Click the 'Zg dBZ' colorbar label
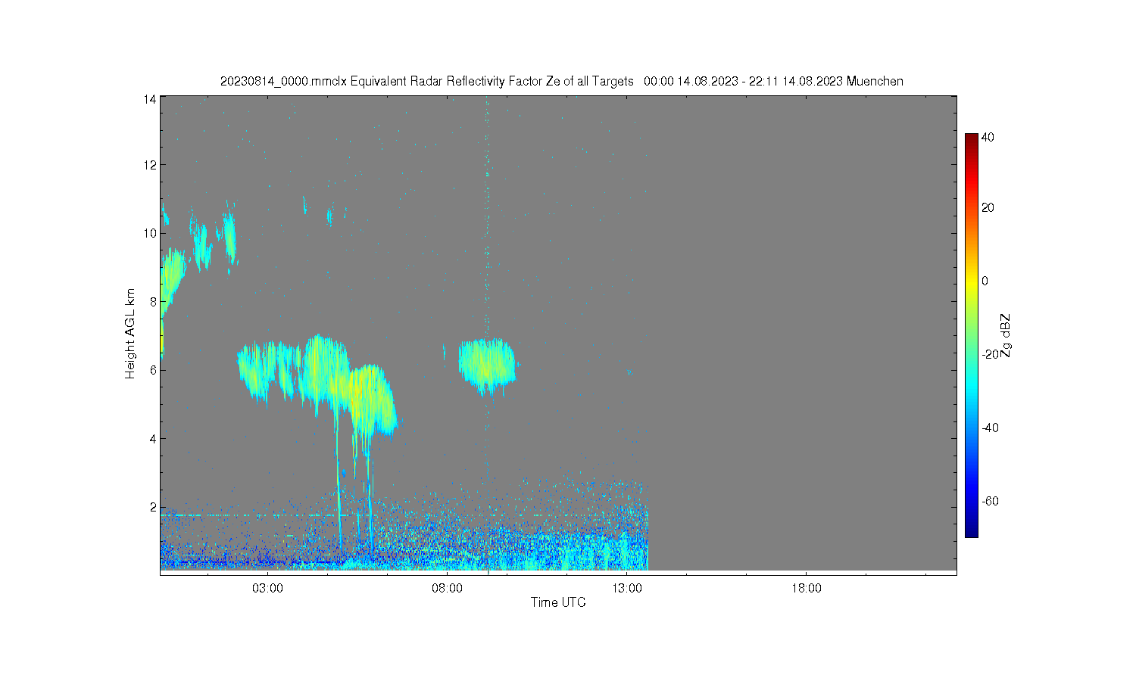Screen dimensions: 1136x681 [1005, 335]
